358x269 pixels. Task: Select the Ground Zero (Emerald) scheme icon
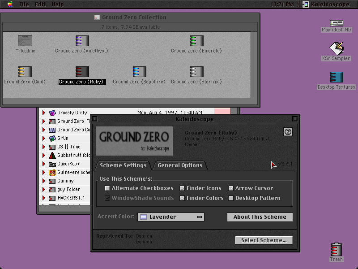197,41
